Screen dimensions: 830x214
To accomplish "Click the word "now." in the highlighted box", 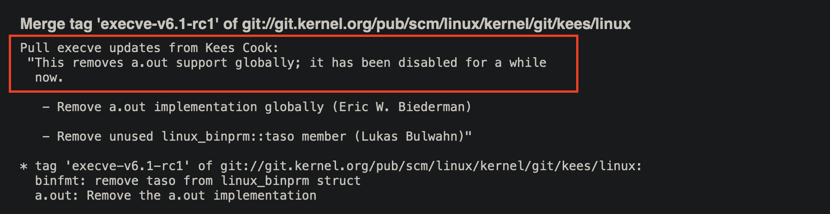I will pos(49,77).
